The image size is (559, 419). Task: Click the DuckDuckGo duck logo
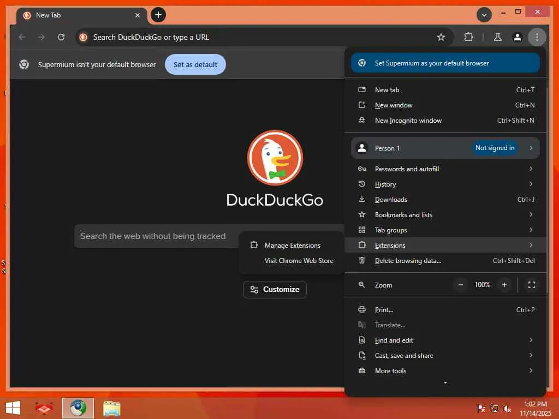pos(275,158)
